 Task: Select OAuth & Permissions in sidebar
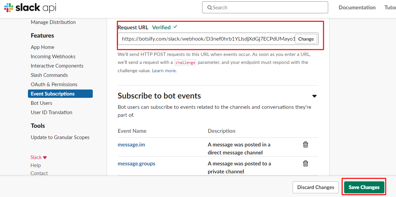(x=54, y=85)
